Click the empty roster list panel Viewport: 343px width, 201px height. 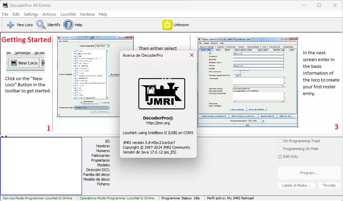(41, 166)
